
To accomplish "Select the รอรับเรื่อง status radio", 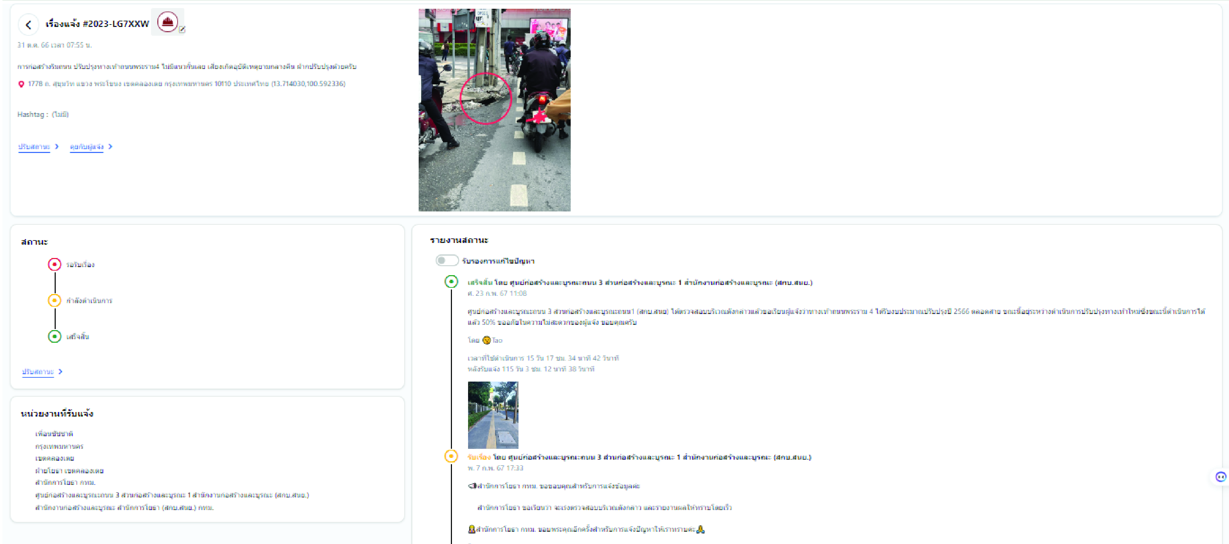I will (54, 264).
